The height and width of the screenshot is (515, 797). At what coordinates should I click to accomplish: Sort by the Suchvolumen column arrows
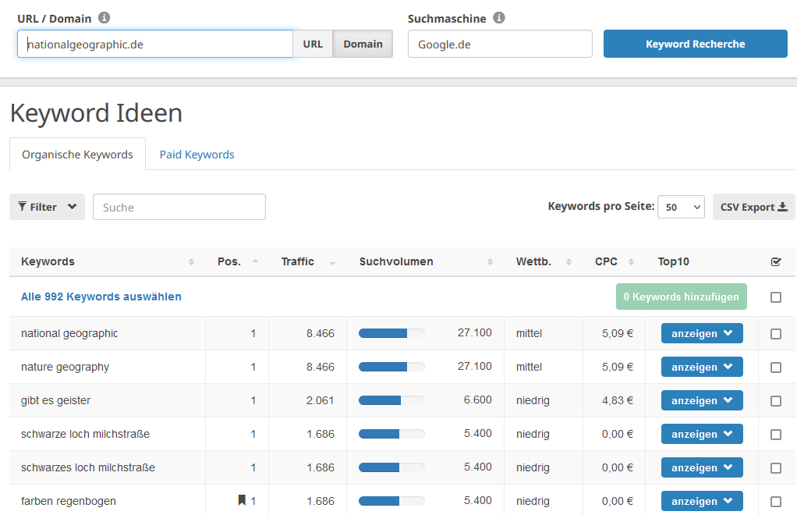pyautogui.click(x=490, y=262)
